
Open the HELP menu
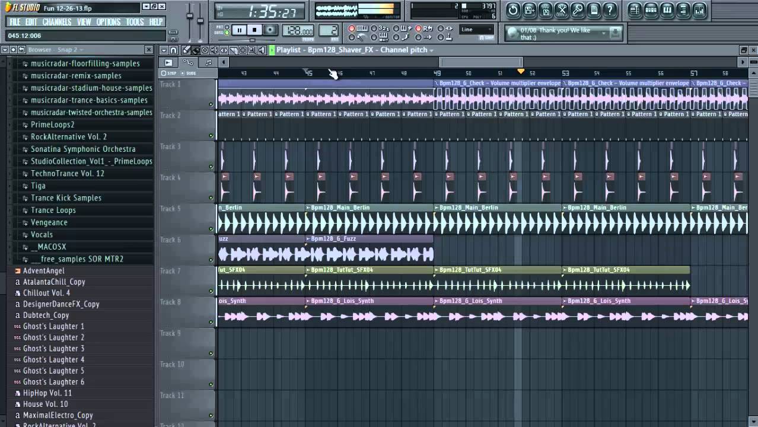coord(156,22)
